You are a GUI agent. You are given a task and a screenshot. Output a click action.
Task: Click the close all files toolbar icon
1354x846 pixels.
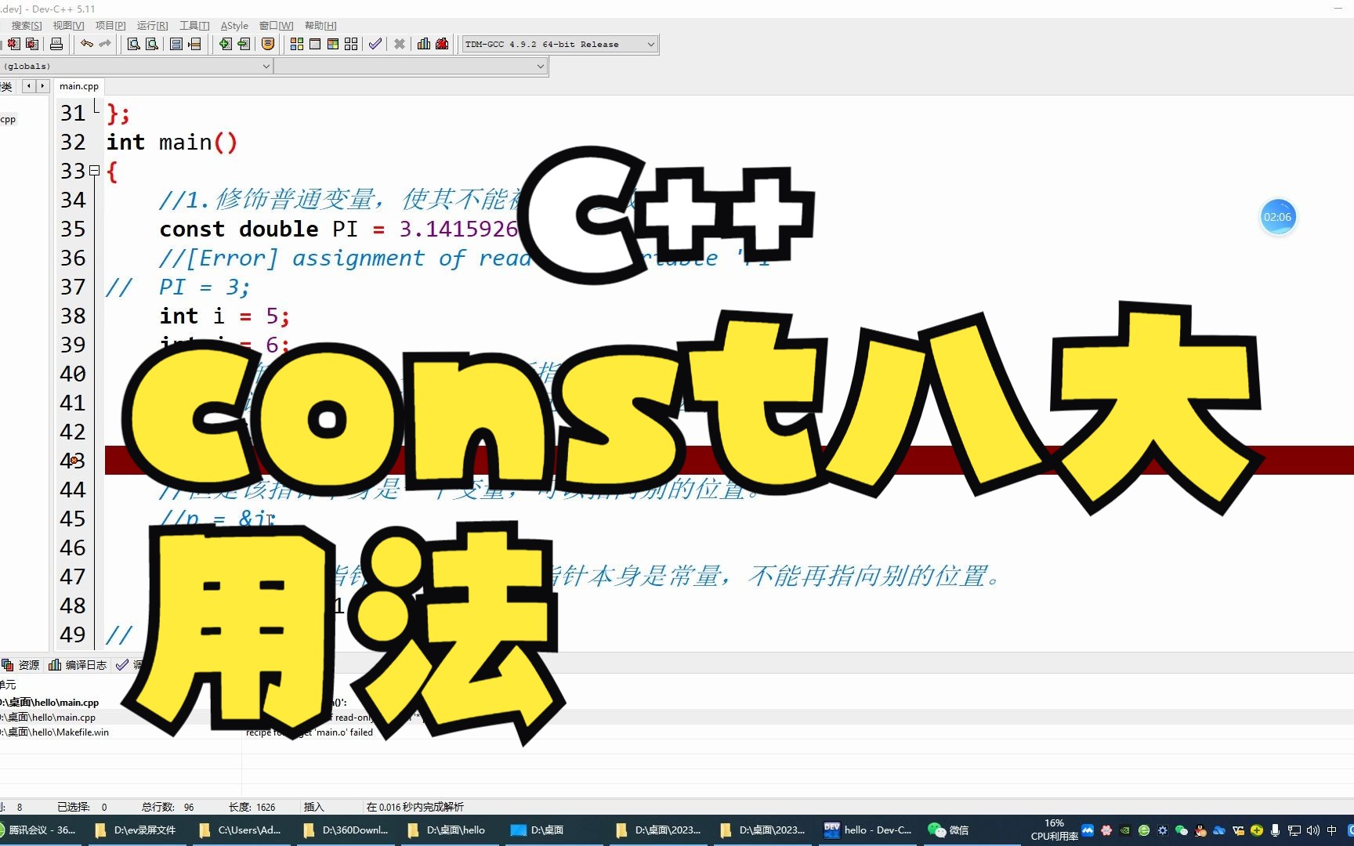point(32,44)
